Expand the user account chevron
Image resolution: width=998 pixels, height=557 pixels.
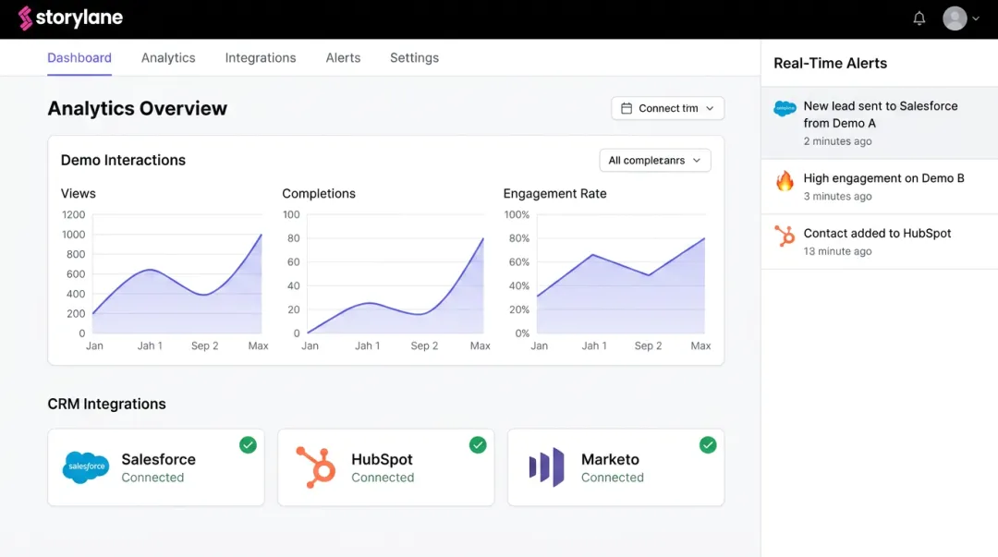(976, 18)
